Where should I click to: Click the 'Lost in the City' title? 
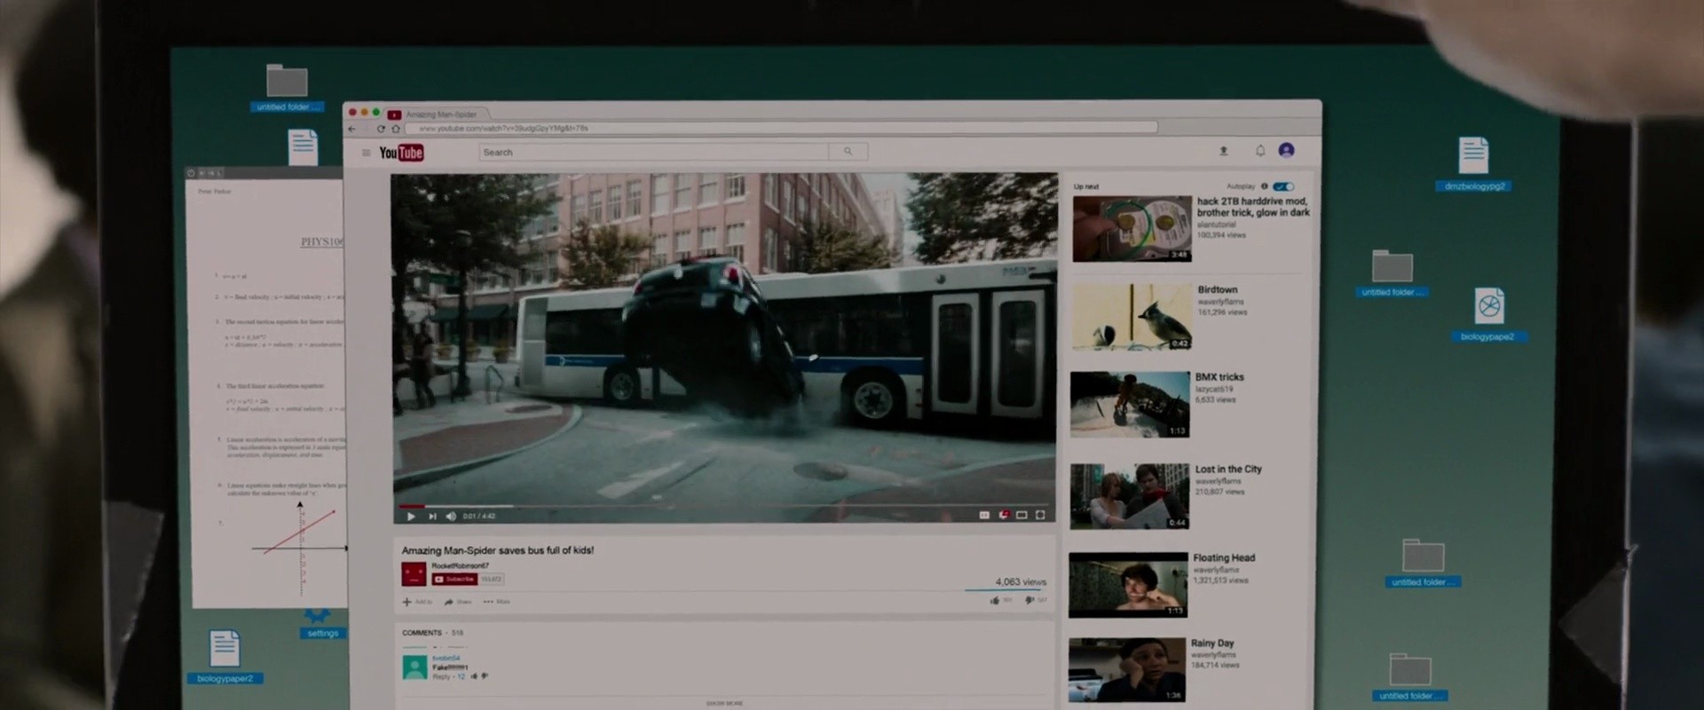pyautogui.click(x=1228, y=469)
